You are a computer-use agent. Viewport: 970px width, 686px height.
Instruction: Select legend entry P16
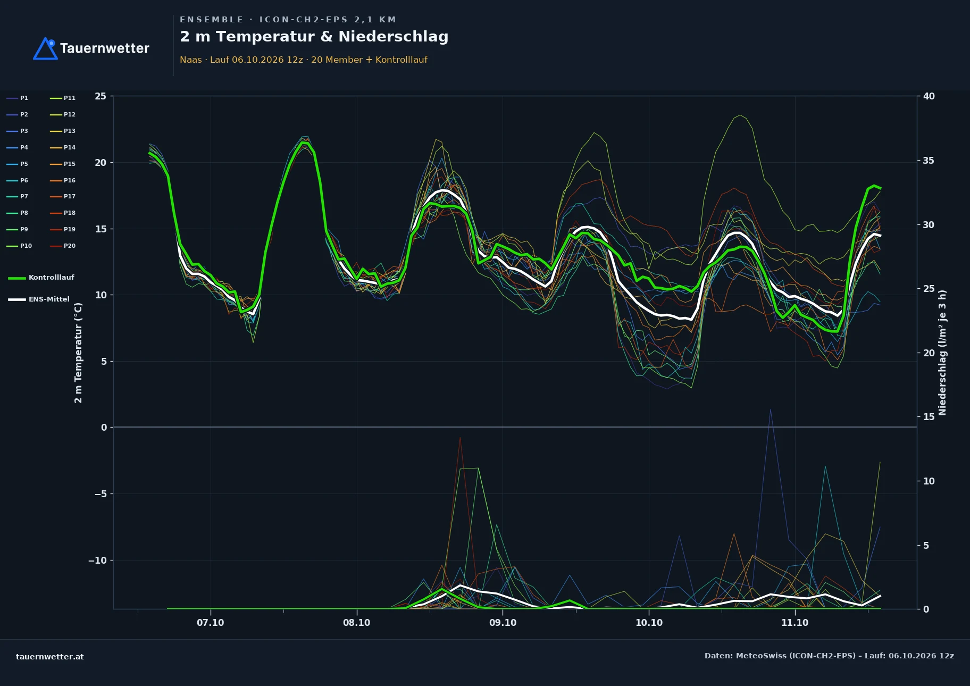[x=63, y=180]
